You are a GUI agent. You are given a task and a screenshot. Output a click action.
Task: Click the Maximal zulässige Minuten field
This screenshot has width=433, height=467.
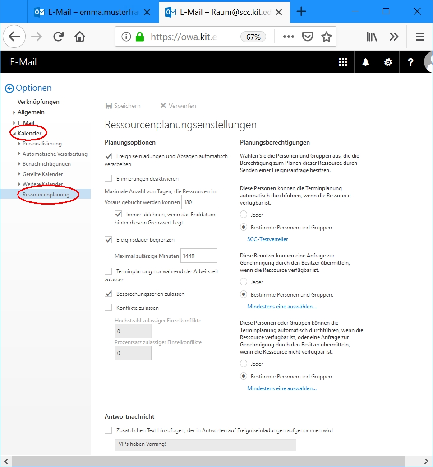point(198,256)
